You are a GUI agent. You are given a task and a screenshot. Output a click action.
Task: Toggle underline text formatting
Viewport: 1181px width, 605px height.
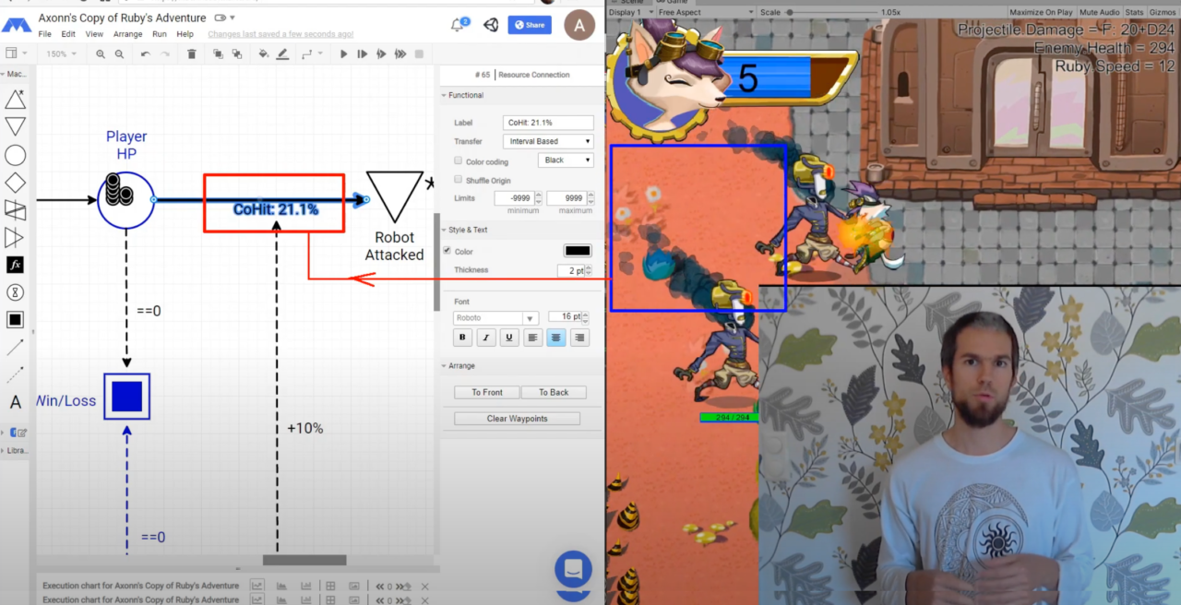509,338
